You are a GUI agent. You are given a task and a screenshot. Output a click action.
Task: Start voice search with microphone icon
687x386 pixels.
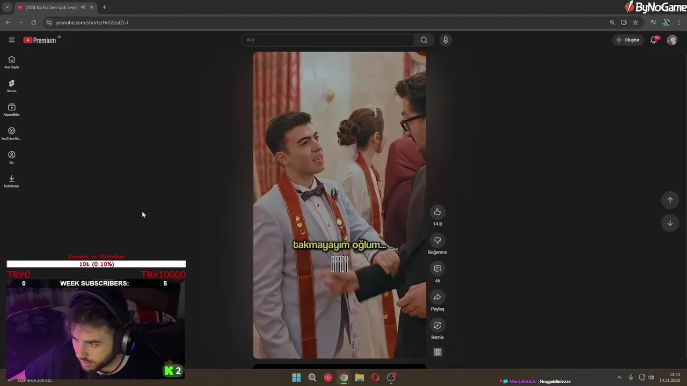pos(445,40)
